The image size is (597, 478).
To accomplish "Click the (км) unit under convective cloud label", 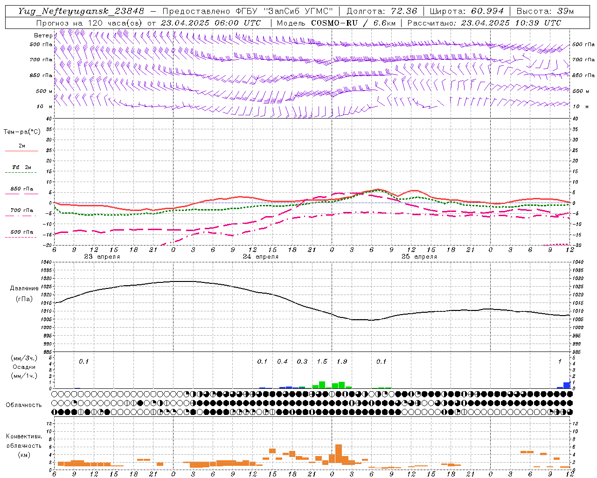I will [24, 455].
